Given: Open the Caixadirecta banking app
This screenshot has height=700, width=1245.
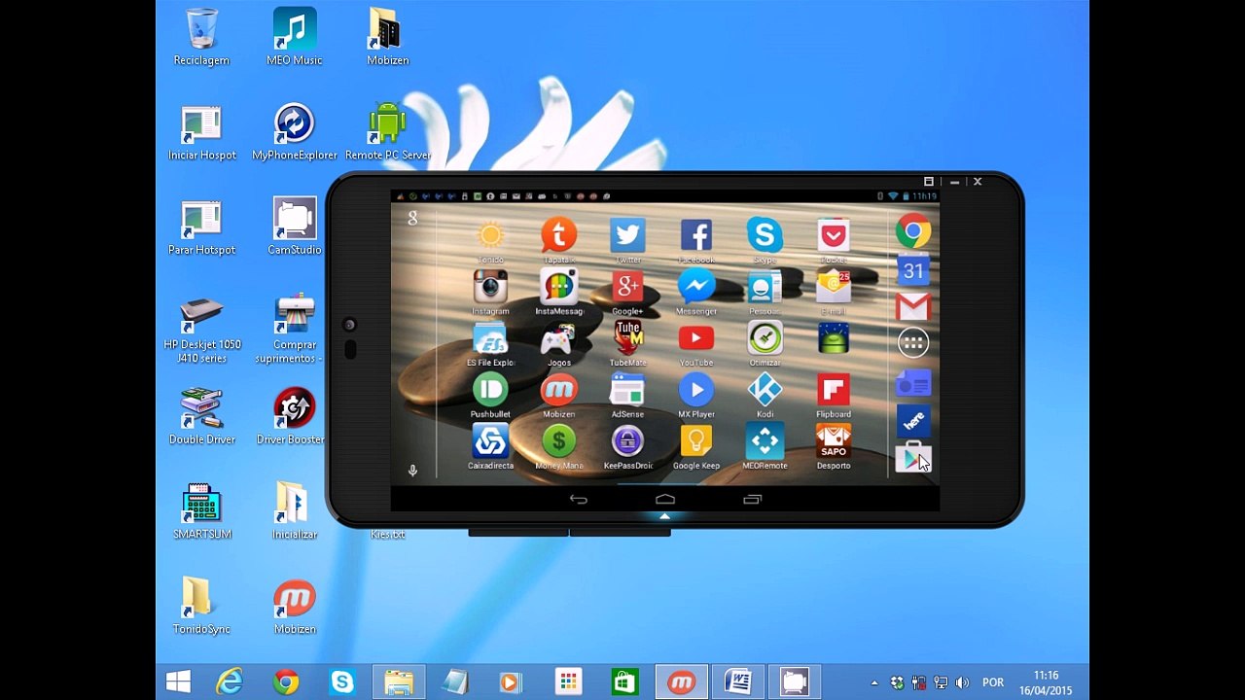Looking at the screenshot, I should [x=490, y=441].
